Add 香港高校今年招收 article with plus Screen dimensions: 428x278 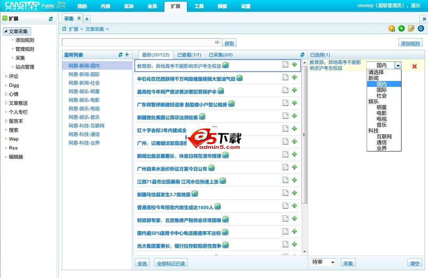294,206
